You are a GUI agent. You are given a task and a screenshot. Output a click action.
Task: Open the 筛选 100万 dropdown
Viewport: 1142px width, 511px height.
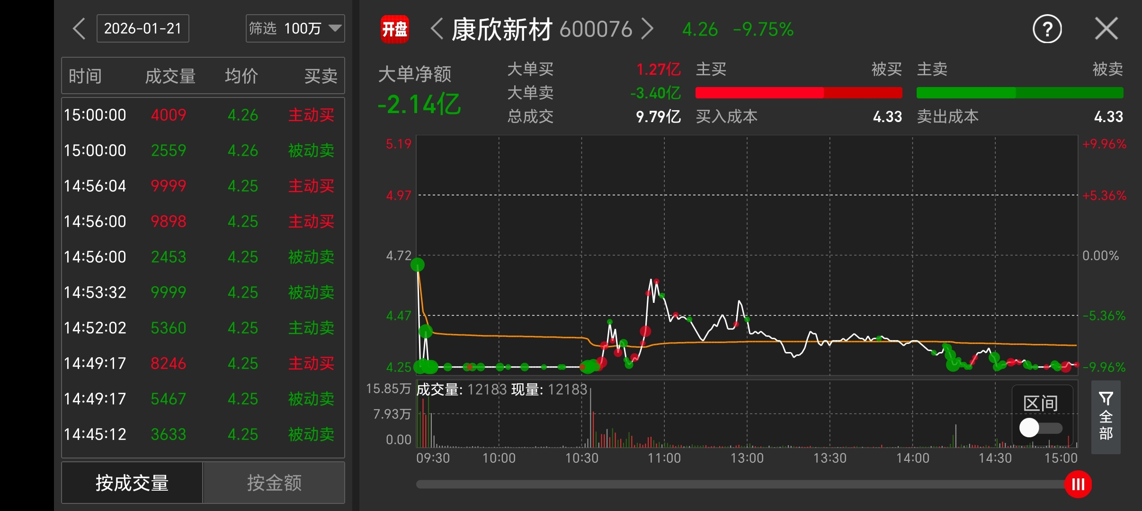[x=295, y=29]
